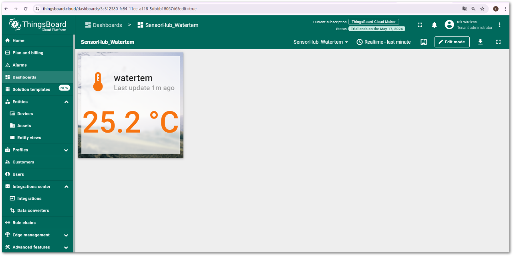Open the Devices page
Viewport: 513px width, 256px height.
[38, 114]
